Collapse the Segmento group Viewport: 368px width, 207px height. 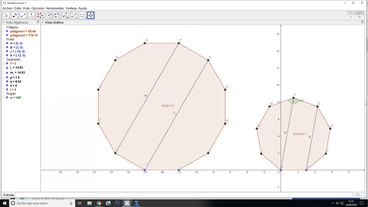coord(4,59)
